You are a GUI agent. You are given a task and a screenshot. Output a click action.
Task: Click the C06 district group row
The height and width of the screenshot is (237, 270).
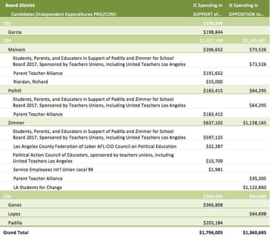(135, 195)
